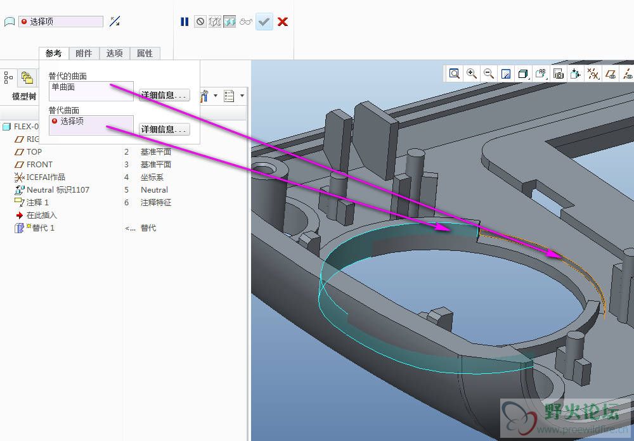Select 替代 1 feature in model tree
The image size is (634, 441).
[43, 227]
